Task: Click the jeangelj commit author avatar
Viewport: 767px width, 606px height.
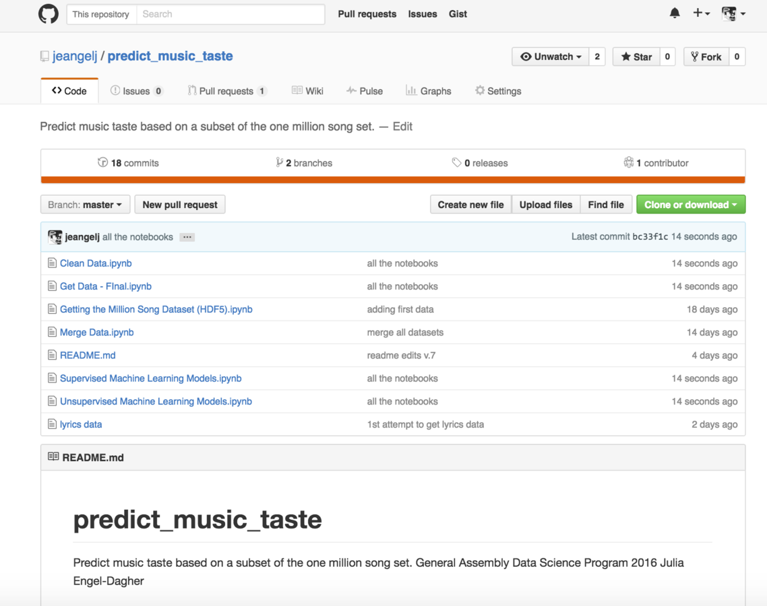Action: [55, 237]
